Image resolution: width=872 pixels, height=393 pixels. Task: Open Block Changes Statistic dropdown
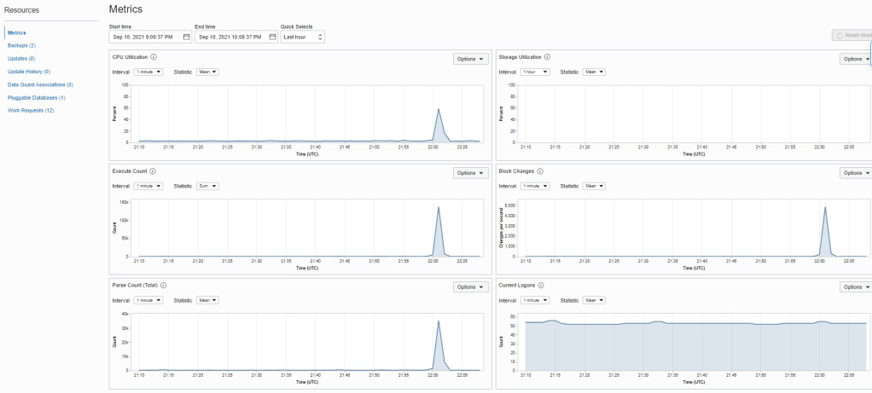pyautogui.click(x=594, y=186)
